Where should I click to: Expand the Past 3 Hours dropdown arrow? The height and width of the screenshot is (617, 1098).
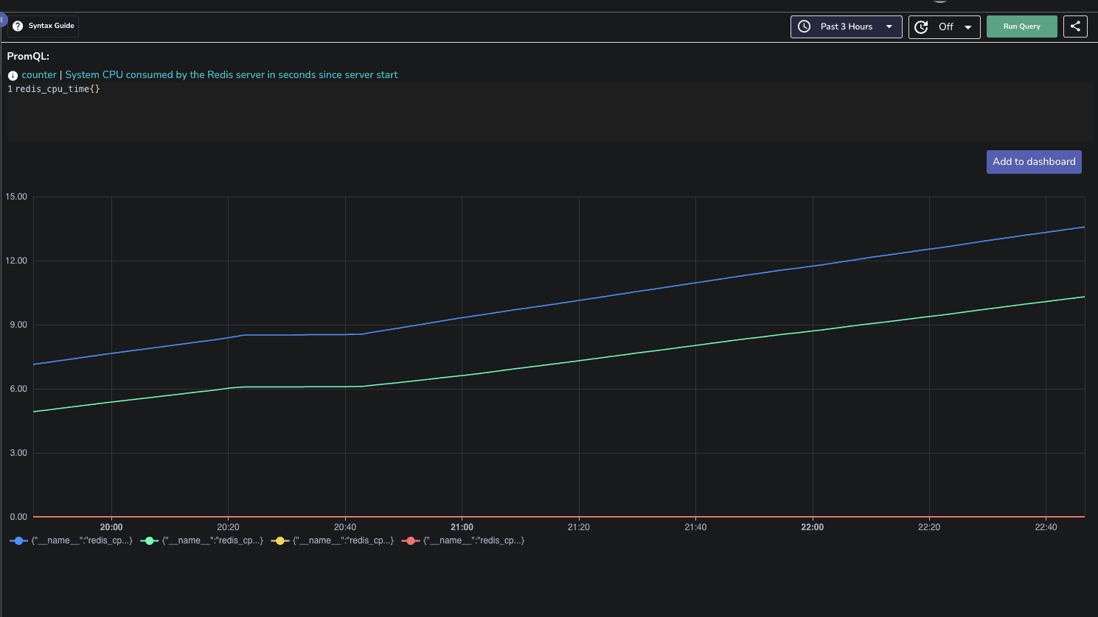pos(889,27)
